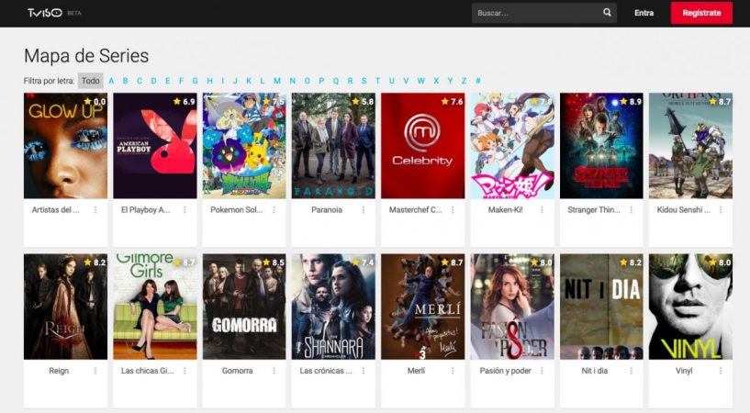Click the Merlí title text
This screenshot has width=750, height=413.
coord(416,371)
